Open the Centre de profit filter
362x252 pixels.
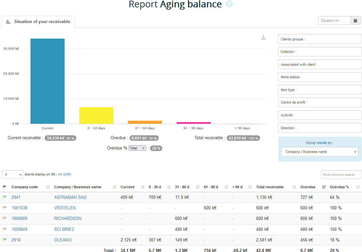point(320,103)
